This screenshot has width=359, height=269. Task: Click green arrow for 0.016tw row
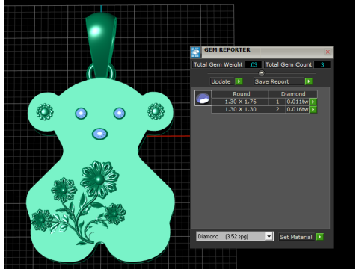tap(313, 109)
